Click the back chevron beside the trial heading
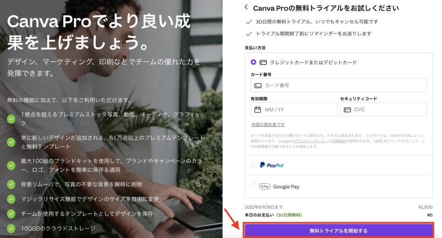442x238 pixels. pyautogui.click(x=246, y=7)
